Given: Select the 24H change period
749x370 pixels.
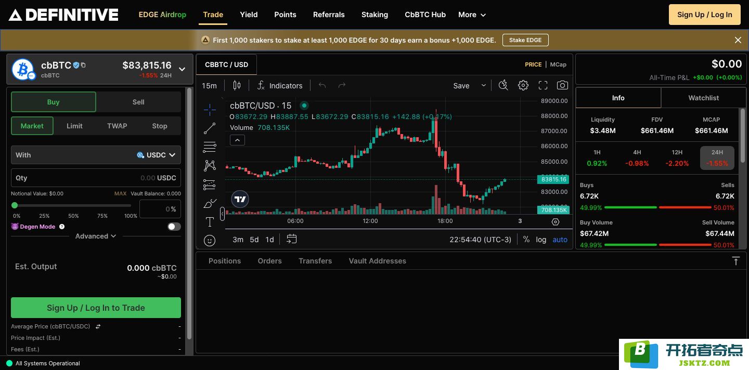Looking at the screenshot, I should coord(717,158).
